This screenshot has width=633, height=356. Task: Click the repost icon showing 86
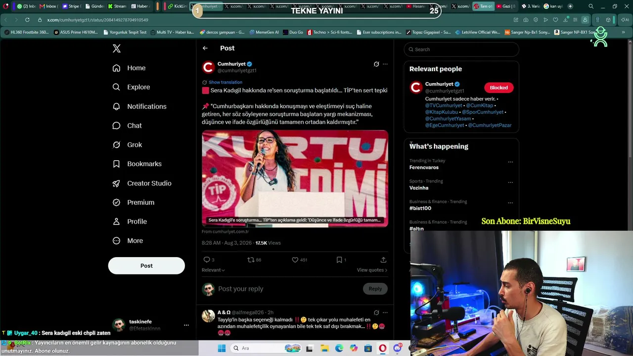(251, 260)
